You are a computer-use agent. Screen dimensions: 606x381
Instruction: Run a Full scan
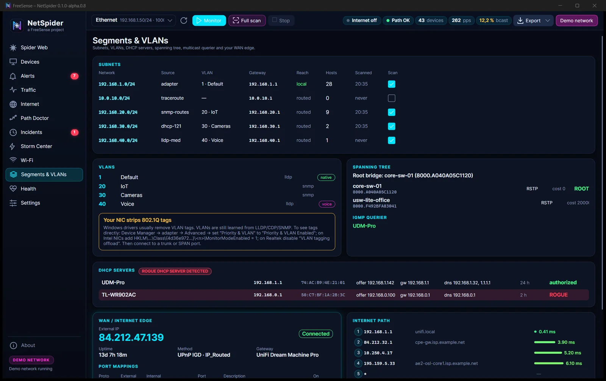[247, 20]
